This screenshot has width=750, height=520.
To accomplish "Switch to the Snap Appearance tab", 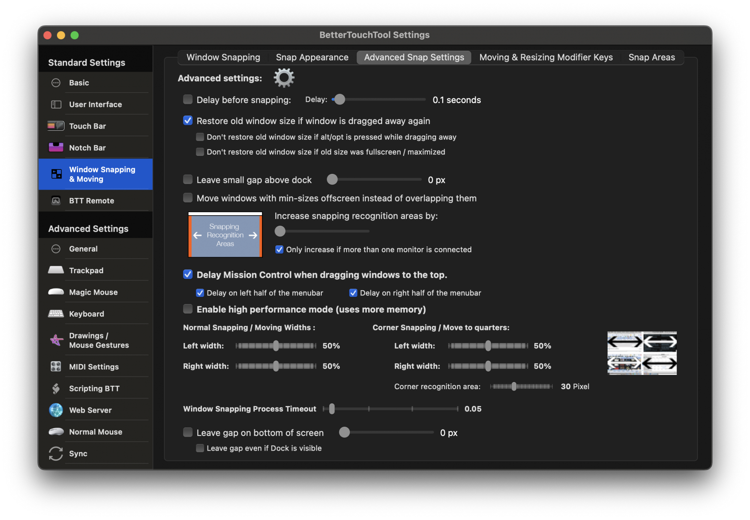I will coord(312,57).
